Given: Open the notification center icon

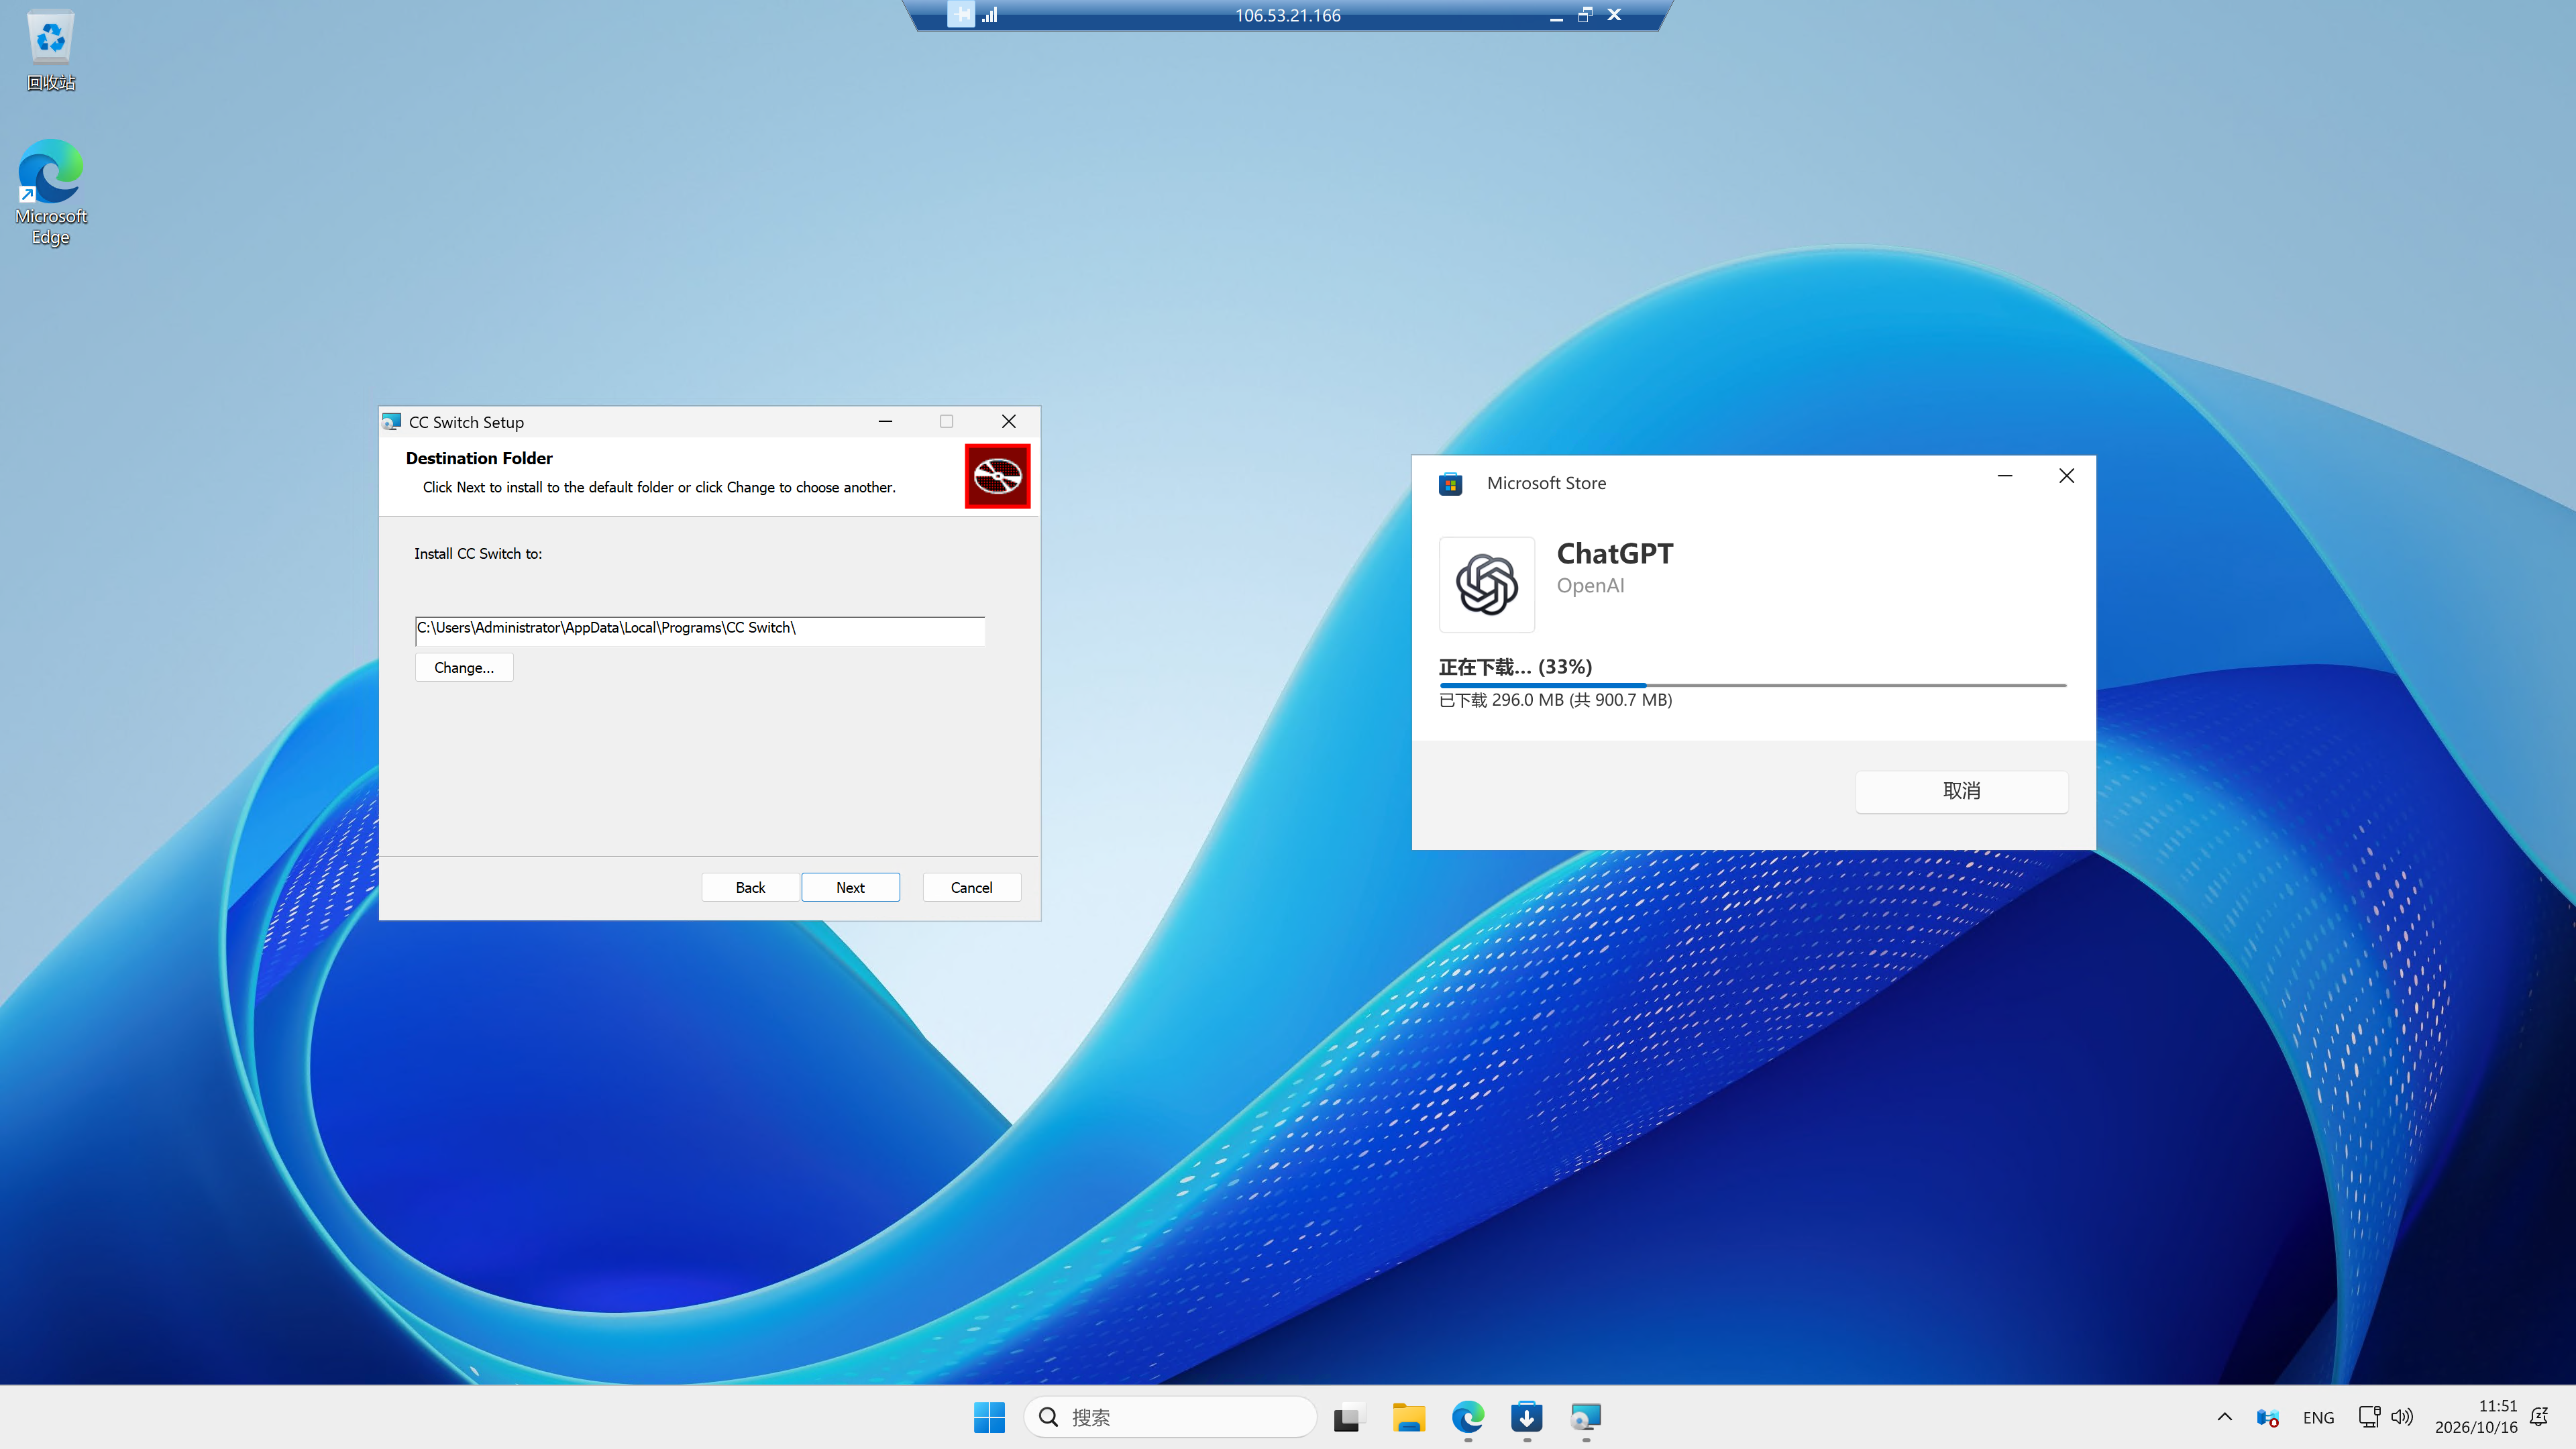Looking at the screenshot, I should pyautogui.click(x=2539, y=1417).
